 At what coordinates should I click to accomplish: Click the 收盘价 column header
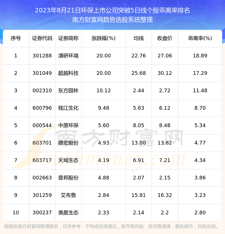tap(165, 38)
